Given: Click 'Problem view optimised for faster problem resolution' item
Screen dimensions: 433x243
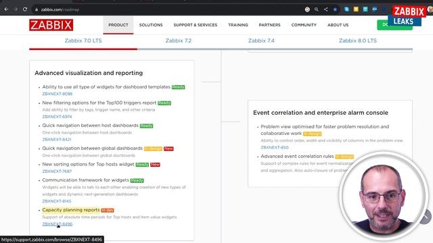Looking at the screenshot, I should (x=325, y=130).
